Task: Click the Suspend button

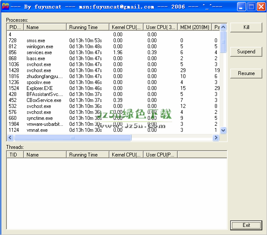Action: (246, 52)
